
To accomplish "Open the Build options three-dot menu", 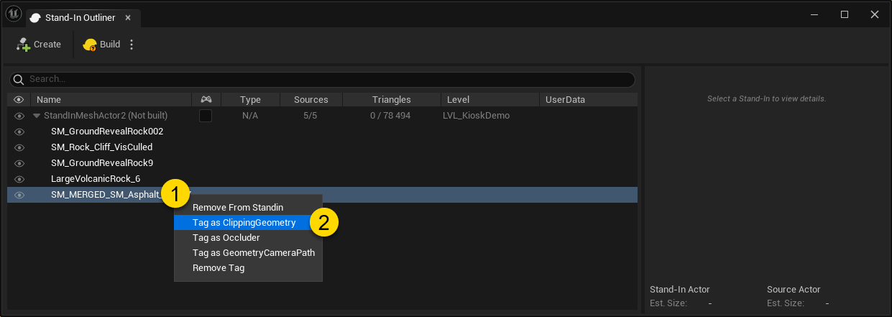I will [131, 45].
